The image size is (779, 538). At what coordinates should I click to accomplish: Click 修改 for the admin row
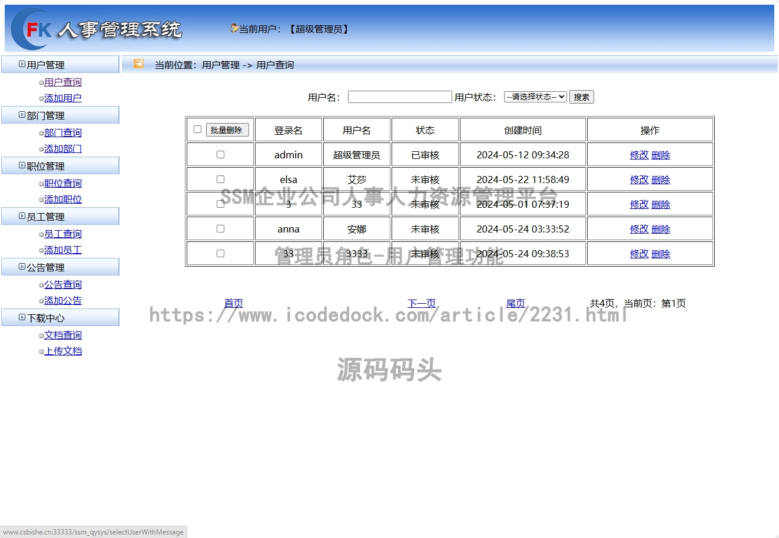639,155
